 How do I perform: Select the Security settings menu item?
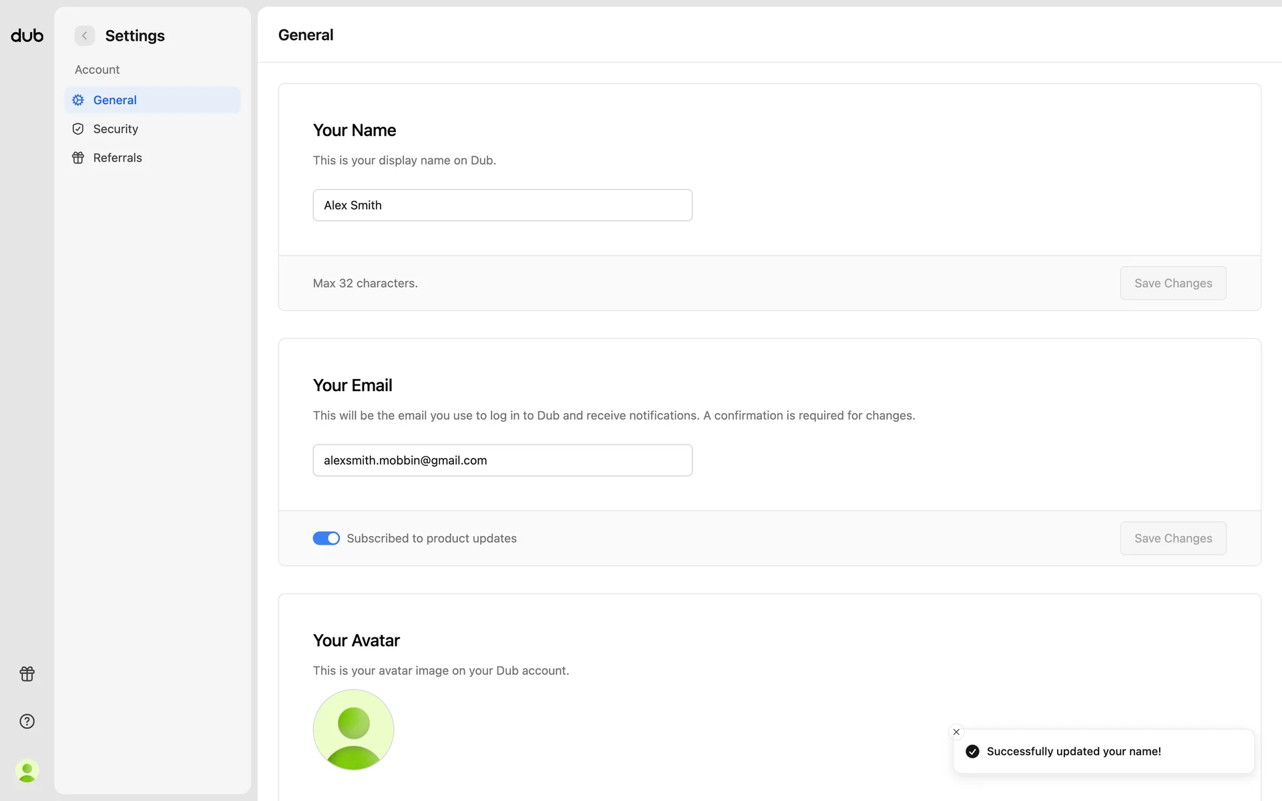pyautogui.click(x=152, y=129)
